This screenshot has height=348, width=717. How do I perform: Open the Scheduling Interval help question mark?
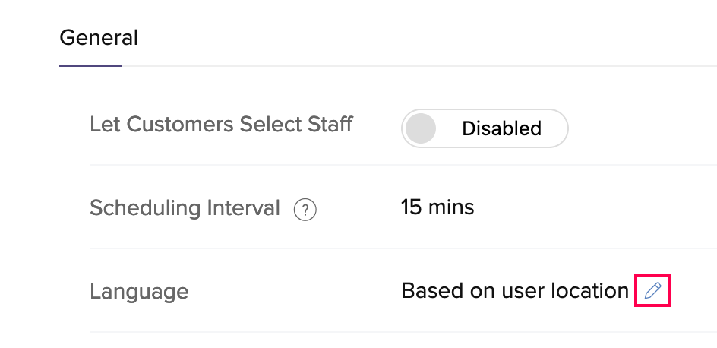click(x=305, y=210)
